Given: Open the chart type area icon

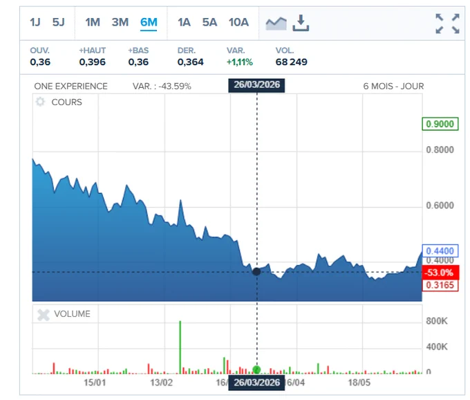Looking at the screenshot, I should coord(276,24).
